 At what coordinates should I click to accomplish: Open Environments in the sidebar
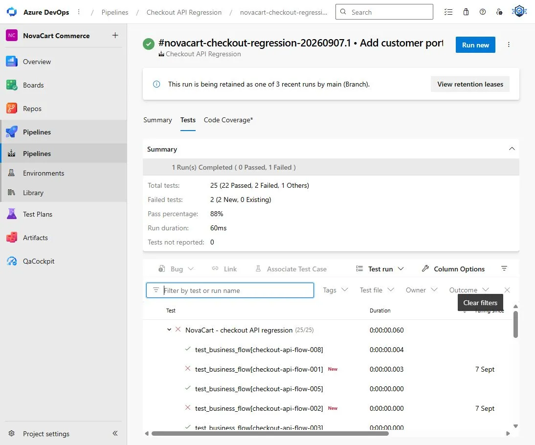[64, 173]
